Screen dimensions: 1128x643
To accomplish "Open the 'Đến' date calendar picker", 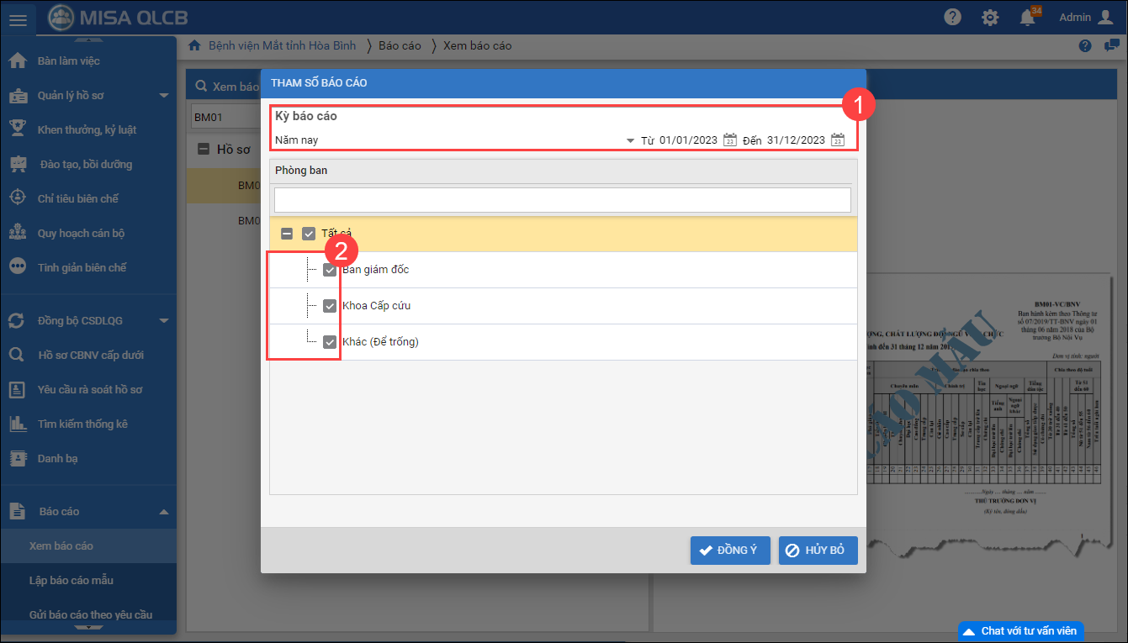I will click(x=837, y=140).
